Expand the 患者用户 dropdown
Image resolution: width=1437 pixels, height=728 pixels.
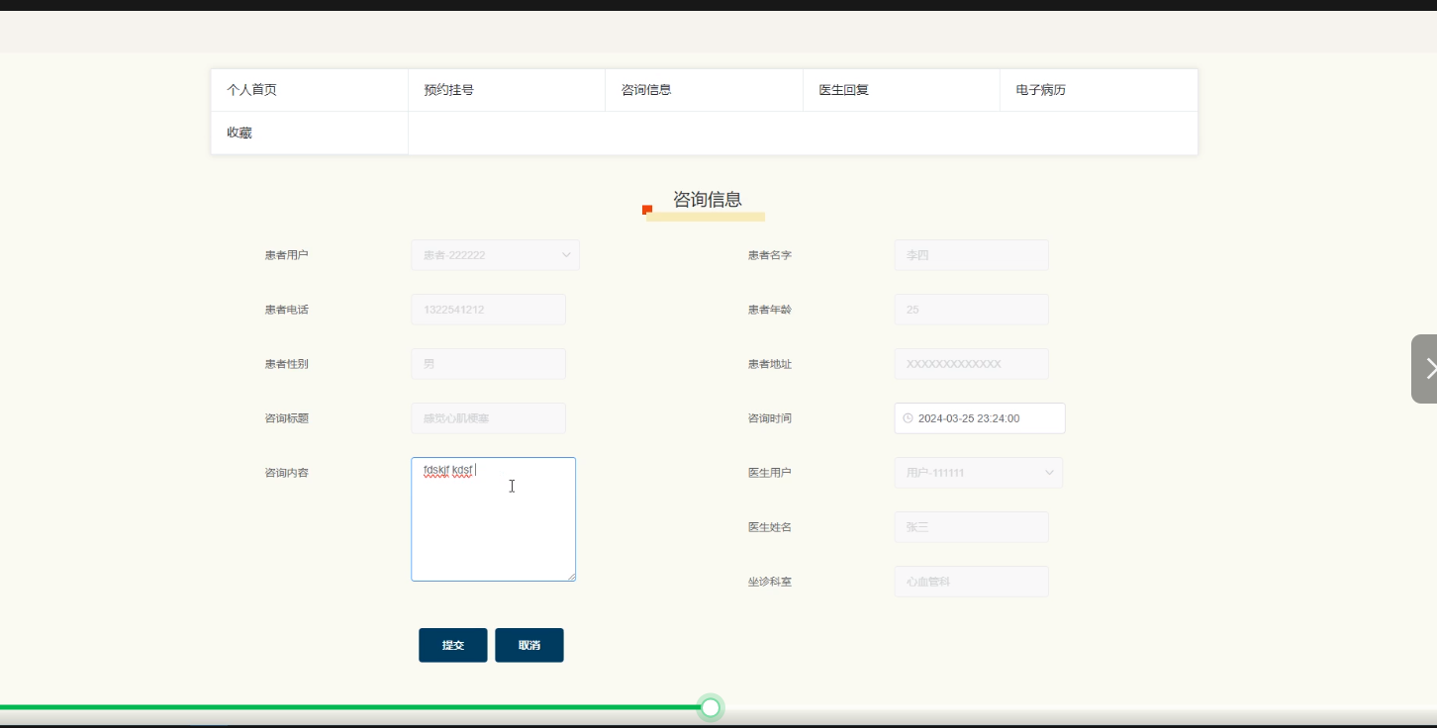click(495, 255)
